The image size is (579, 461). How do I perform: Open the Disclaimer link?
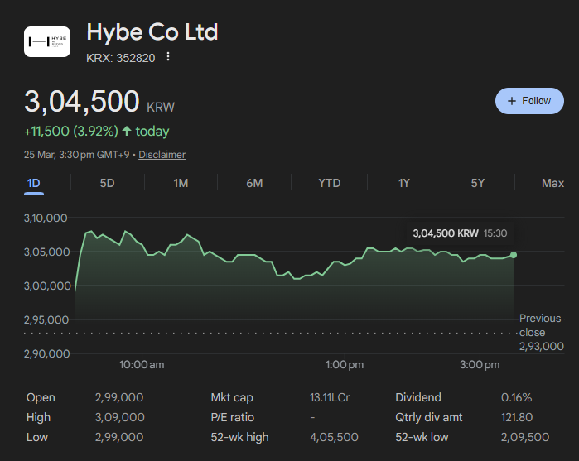click(x=162, y=155)
